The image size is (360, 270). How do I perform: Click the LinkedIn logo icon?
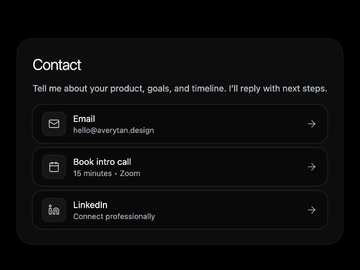point(54,210)
